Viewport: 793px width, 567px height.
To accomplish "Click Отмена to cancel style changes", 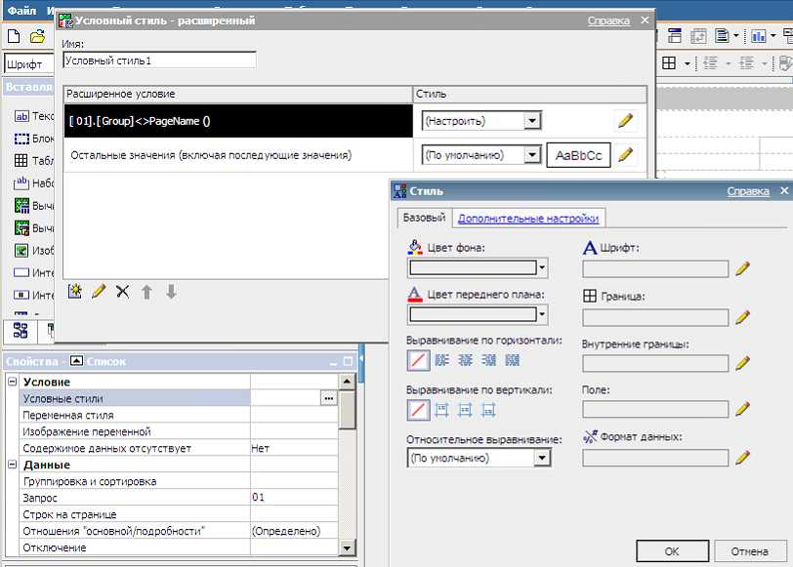I will click(x=749, y=551).
